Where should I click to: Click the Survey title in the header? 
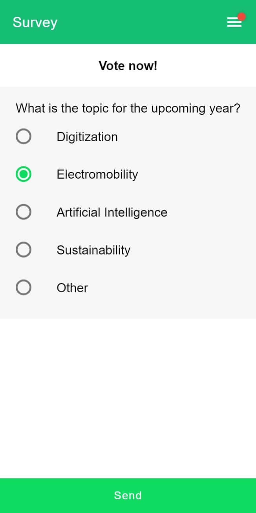click(x=35, y=22)
